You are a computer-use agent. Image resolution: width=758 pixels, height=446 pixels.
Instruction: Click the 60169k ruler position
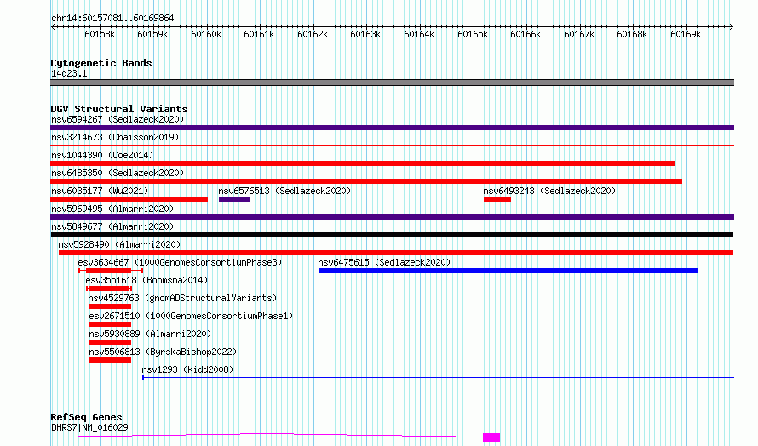click(x=686, y=34)
